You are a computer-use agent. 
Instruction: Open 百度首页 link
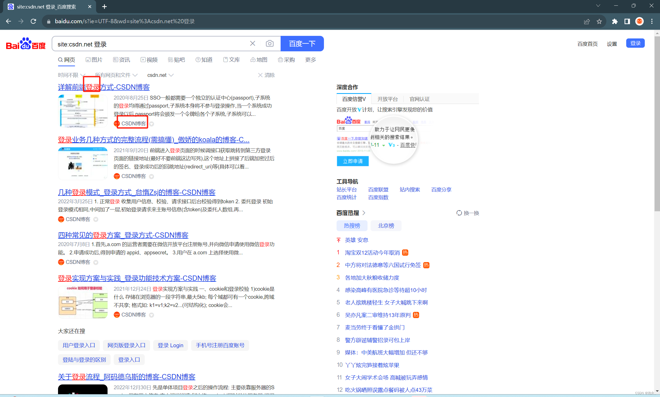[x=587, y=44]
